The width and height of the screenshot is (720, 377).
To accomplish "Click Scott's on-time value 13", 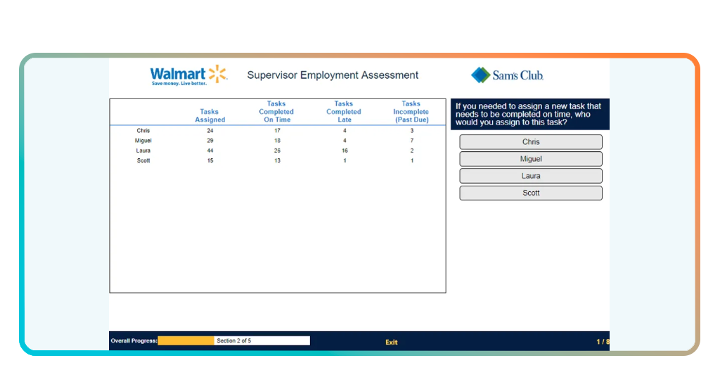I will pyautogui.click(x=277, y=161).
